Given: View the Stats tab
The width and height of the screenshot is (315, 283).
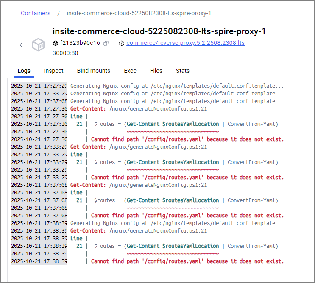Looking at the screenshot, I should 183,71.
